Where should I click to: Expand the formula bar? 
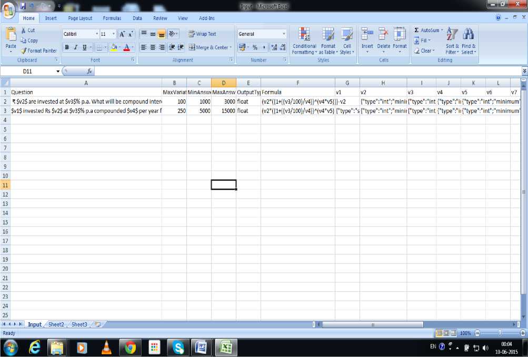click(524, 71)
